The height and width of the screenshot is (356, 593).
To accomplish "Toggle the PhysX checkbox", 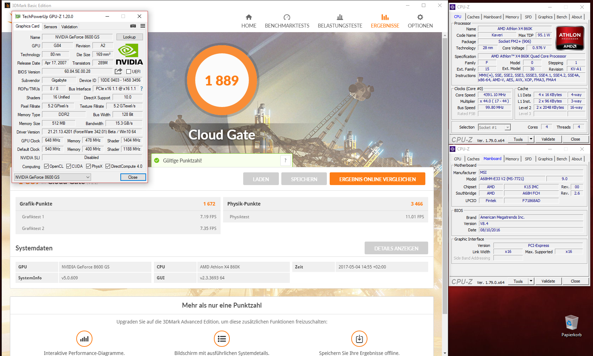I will coord(88,166).
